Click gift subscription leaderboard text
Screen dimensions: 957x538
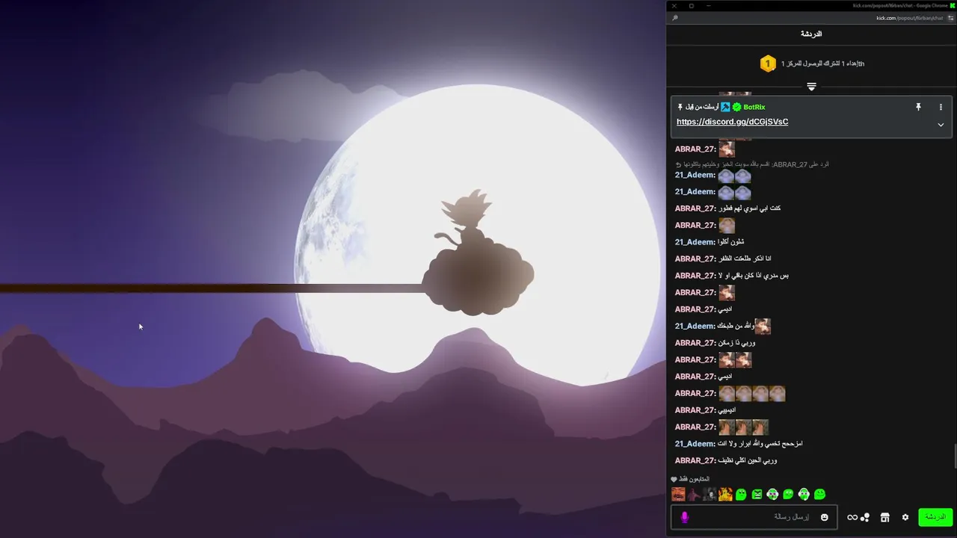pyautogui.click(x=822, y=64)
